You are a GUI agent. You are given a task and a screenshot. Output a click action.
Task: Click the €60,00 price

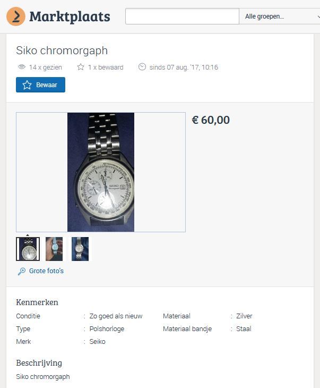211,120
